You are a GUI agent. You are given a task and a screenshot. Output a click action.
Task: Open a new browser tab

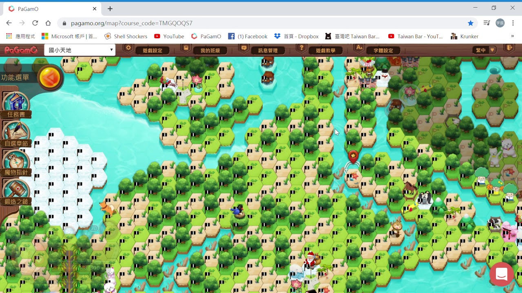[110, 9]
